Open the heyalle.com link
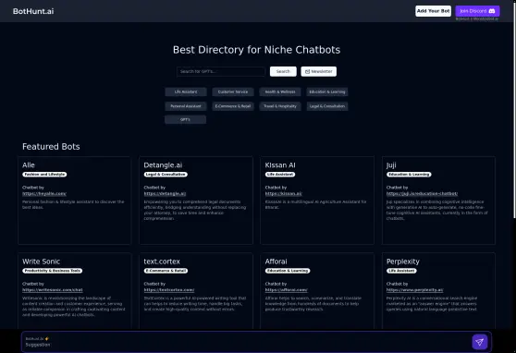The image size is (516, 353). tap(44, 193)
